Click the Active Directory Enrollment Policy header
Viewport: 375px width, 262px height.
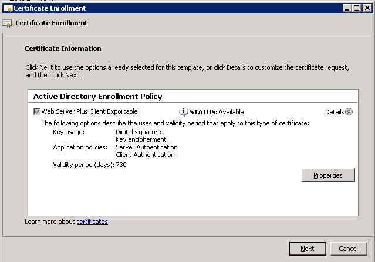coord(97,97)
